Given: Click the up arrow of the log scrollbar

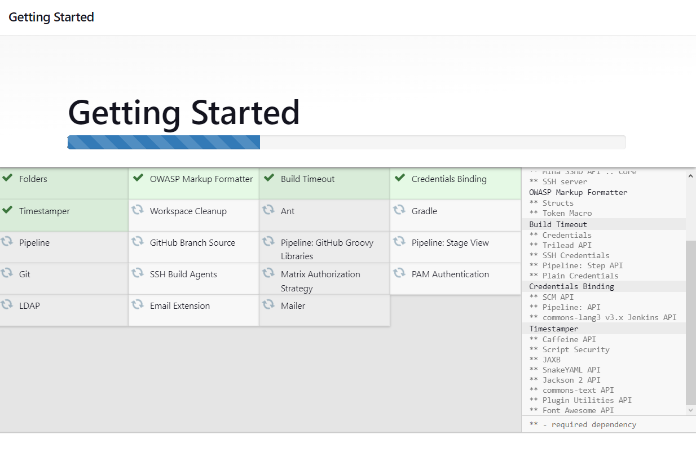Looking at the screenshot, I should 691,176.
